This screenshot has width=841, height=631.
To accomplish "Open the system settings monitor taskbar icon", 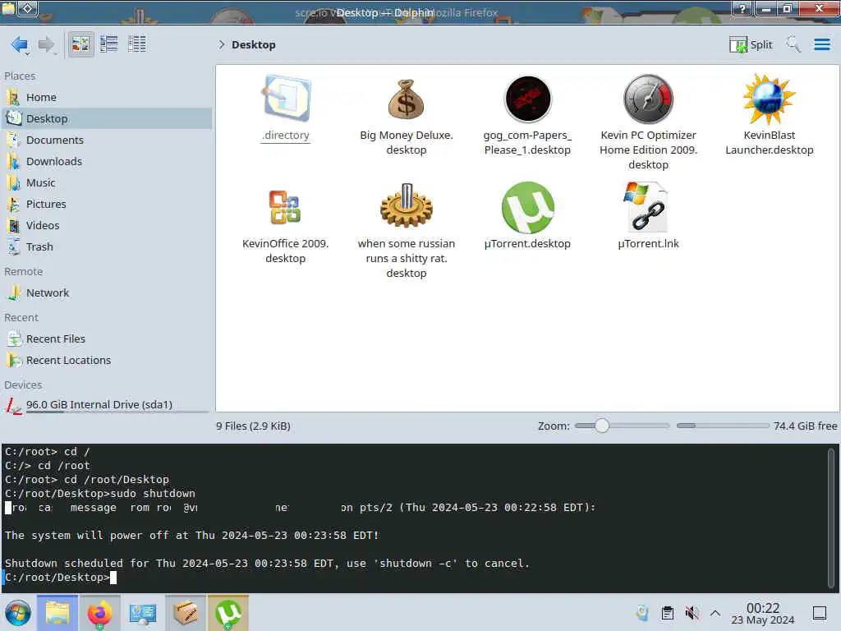I will pyautogui.click(x=143, y=613).
